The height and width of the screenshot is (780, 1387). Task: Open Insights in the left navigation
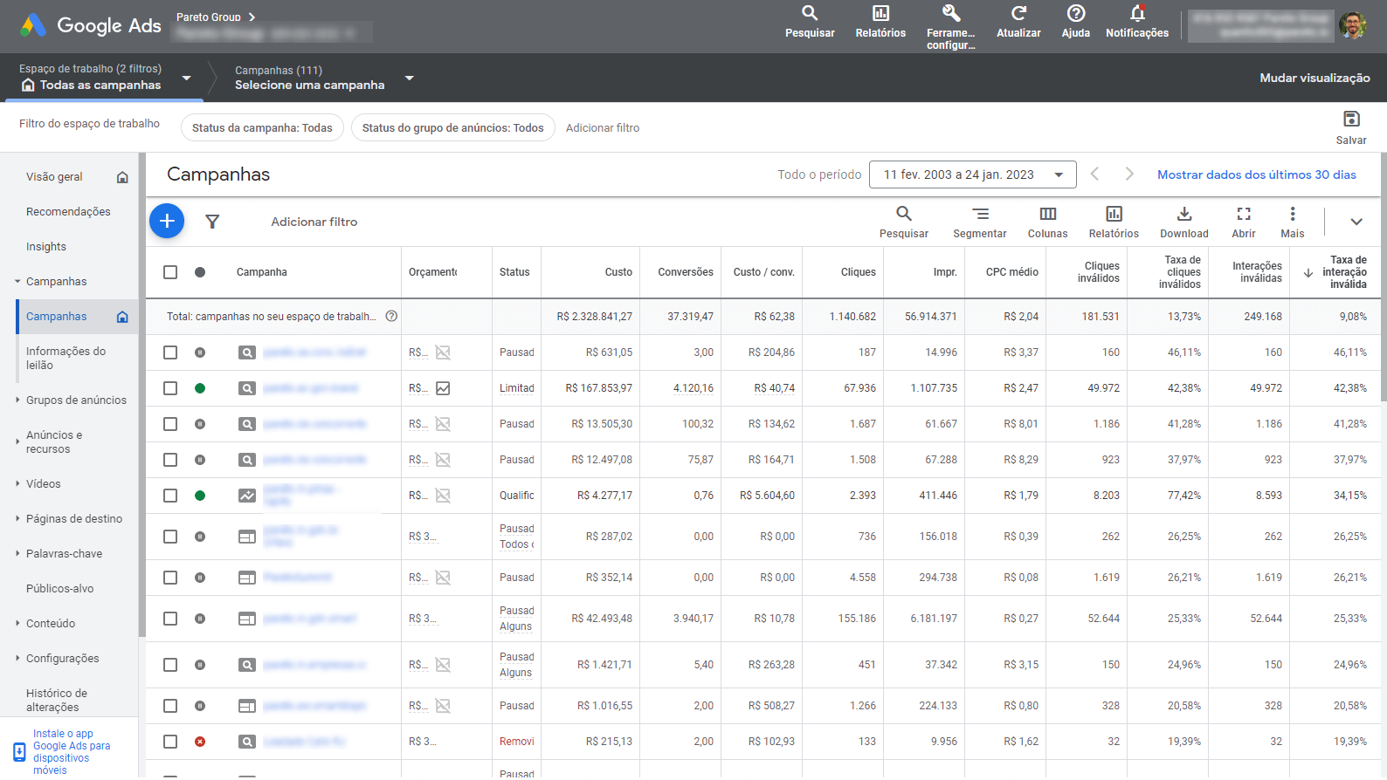(x=46, y=247)
